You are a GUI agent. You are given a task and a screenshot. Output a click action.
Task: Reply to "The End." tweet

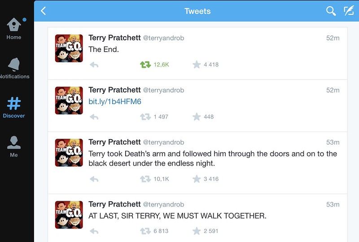(94, 65)
